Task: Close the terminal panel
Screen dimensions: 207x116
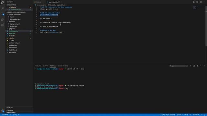Action: click(x=204, y=66)
